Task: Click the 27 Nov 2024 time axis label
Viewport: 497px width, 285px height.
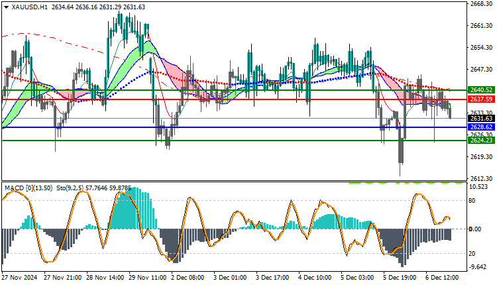Action: pos(20,278)
